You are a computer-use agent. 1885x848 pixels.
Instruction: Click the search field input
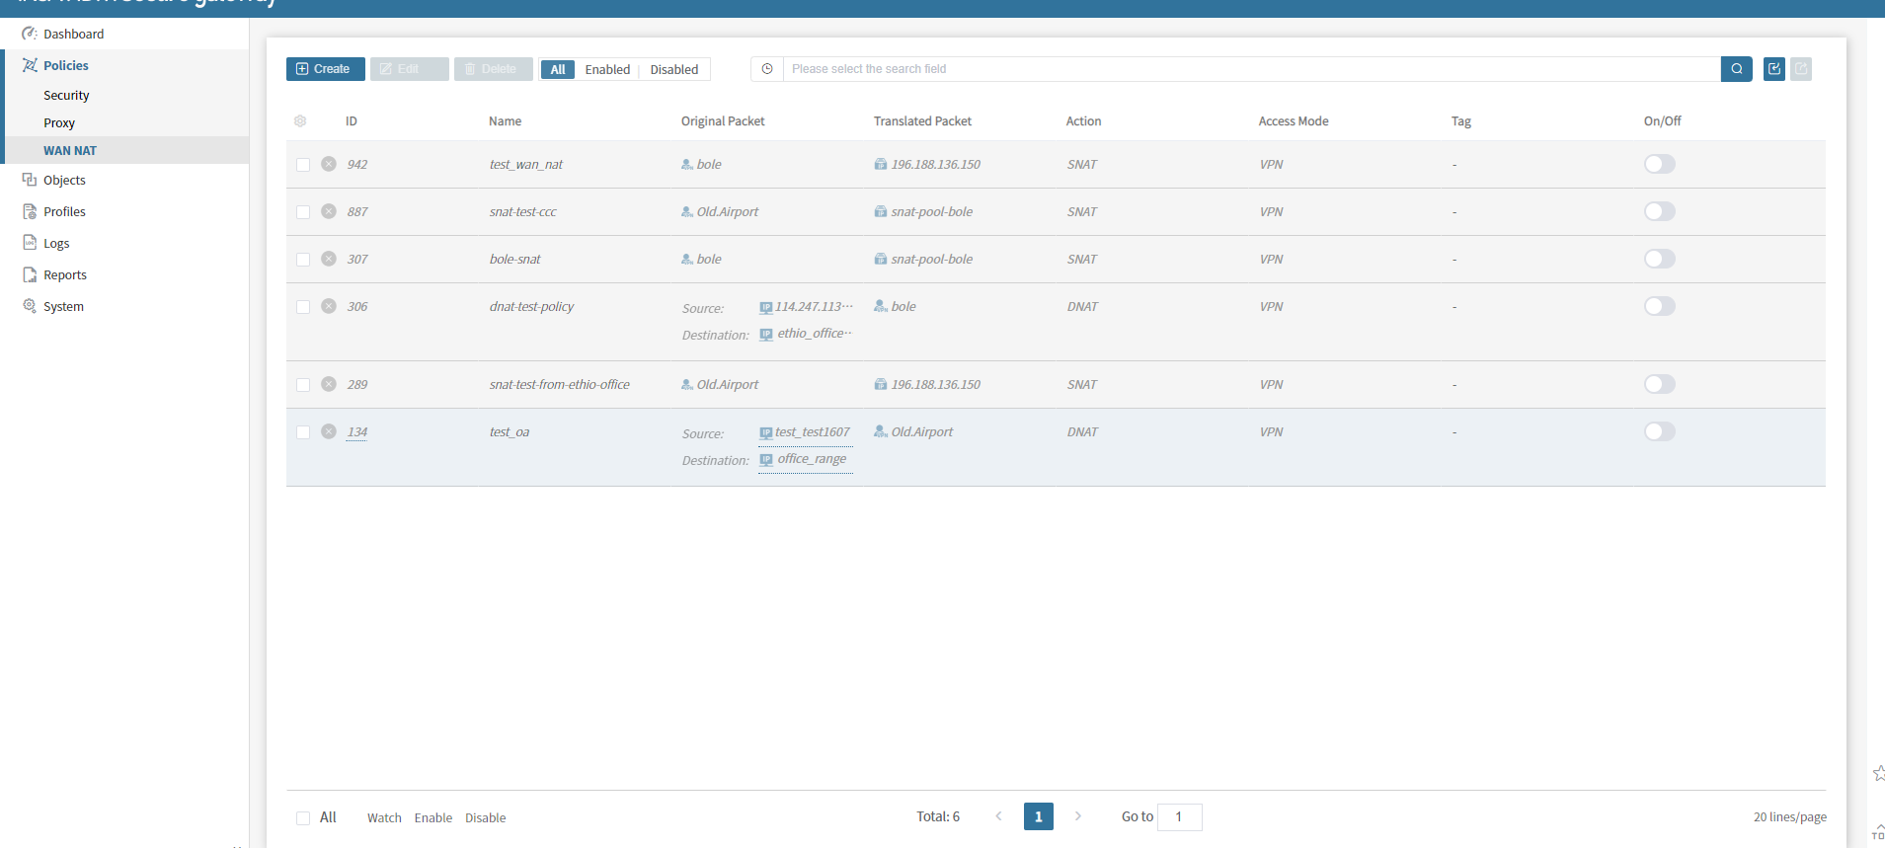click(x=1250, y=69)
